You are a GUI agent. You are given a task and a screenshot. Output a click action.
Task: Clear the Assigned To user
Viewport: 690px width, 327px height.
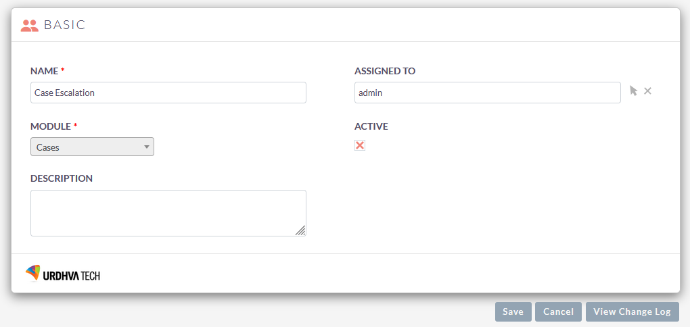pos(647,91)
